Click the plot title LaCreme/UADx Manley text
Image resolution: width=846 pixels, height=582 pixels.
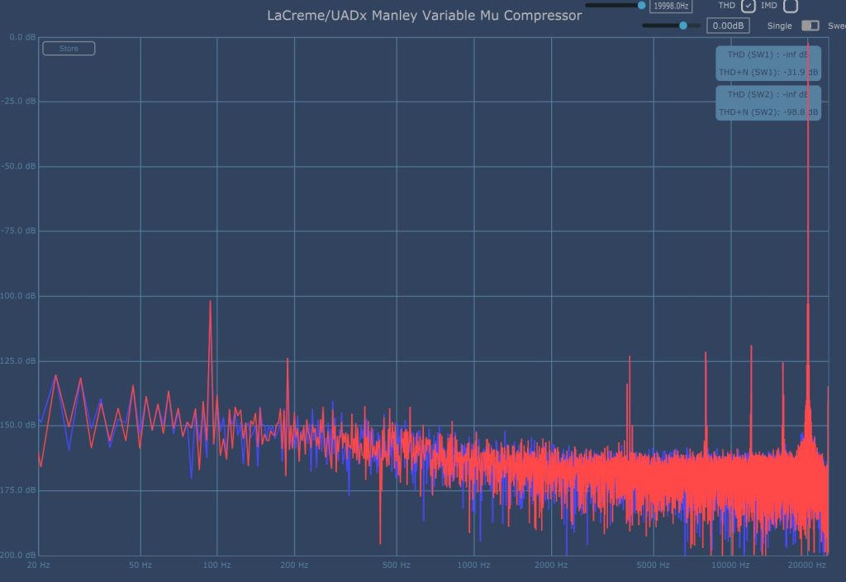tap(424, 15)
